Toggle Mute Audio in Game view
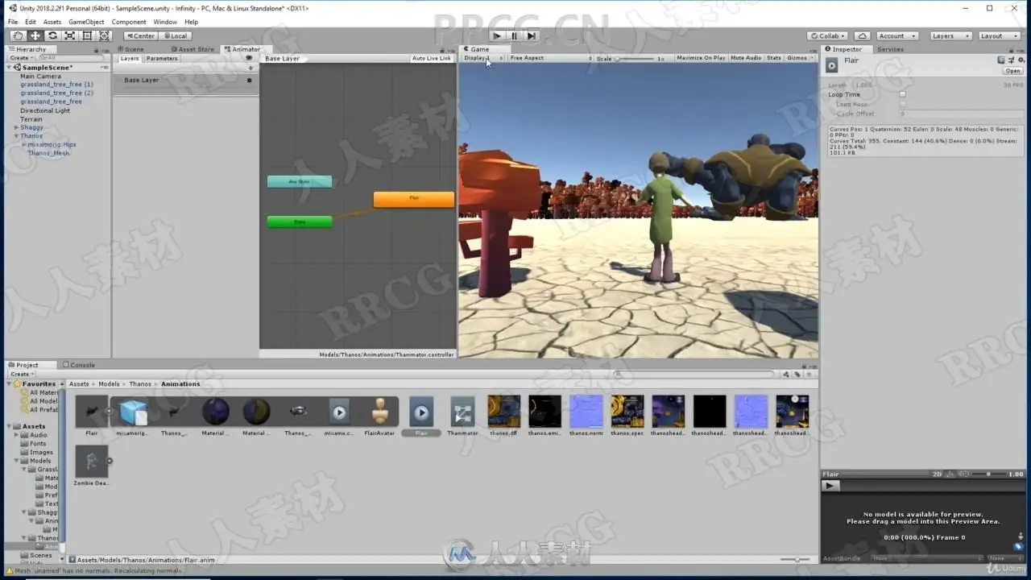The image size is (1031, 580). point(746,58)
